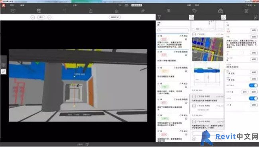Click the previous viewpoint circle arrow button

(33, 17)
